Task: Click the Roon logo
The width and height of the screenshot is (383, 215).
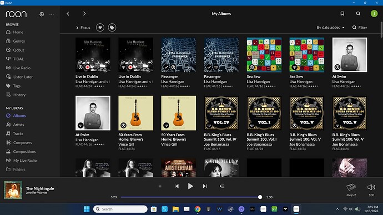Action: pyautogui.click(x=16, y=14)
